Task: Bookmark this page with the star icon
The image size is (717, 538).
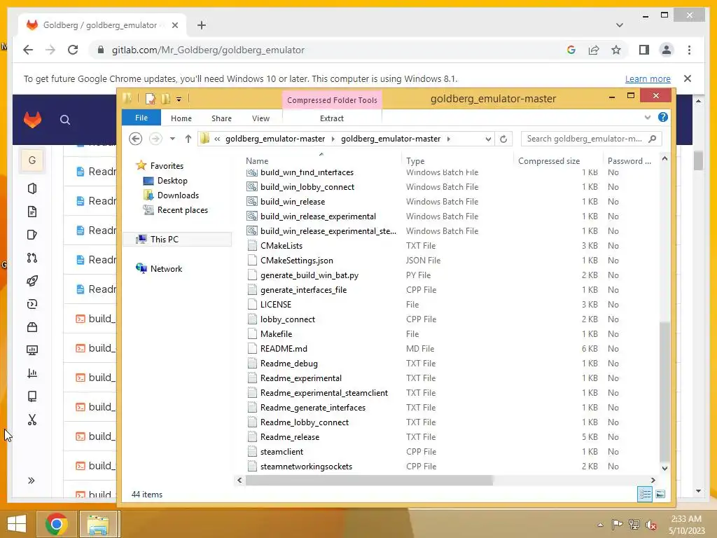Action: 616,50
